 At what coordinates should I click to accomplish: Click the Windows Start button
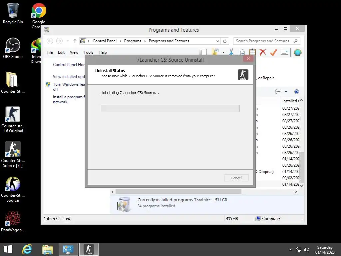8,249
